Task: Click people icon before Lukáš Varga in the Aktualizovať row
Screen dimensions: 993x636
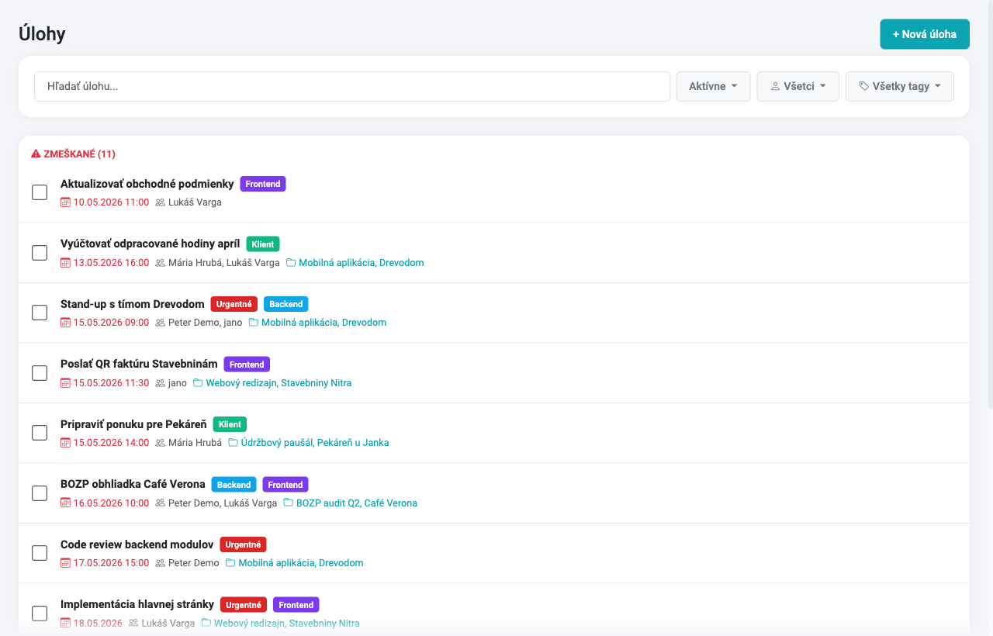Action: [x=161, y=202]
